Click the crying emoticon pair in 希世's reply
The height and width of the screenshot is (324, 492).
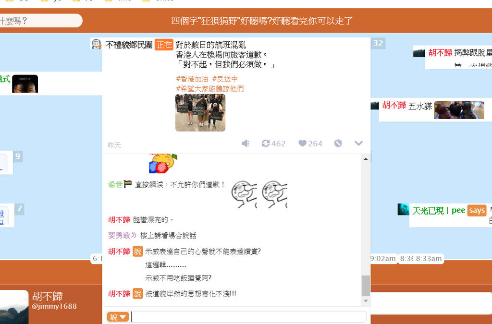point(259,194)
